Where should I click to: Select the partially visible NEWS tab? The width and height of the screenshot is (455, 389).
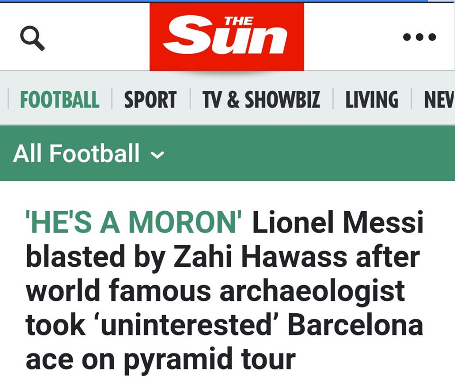tap(438, 100)
